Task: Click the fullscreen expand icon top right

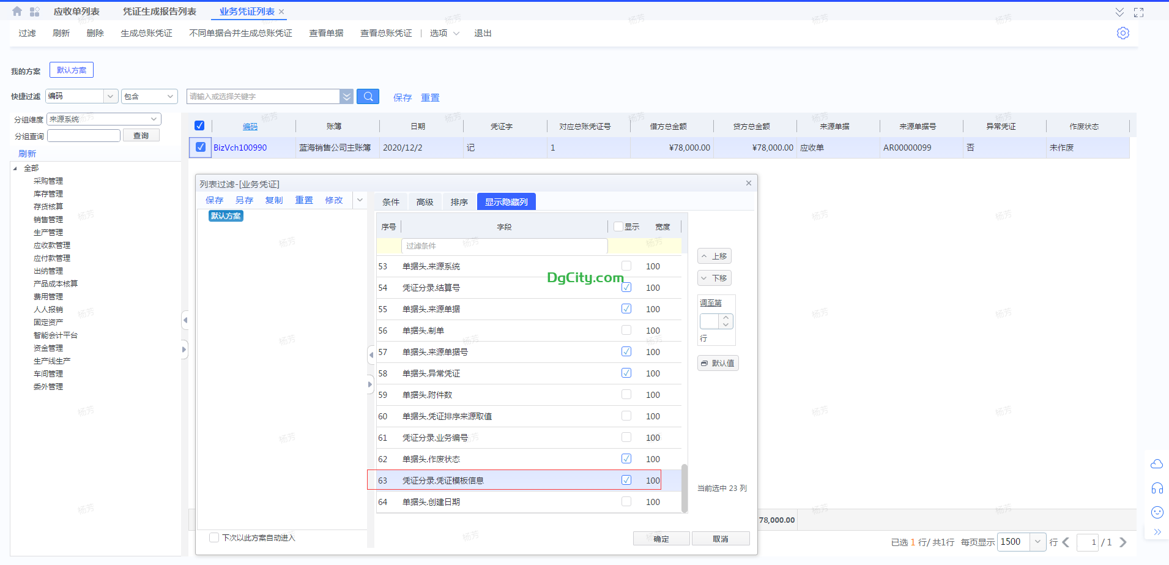Action: pos(1139,12)
